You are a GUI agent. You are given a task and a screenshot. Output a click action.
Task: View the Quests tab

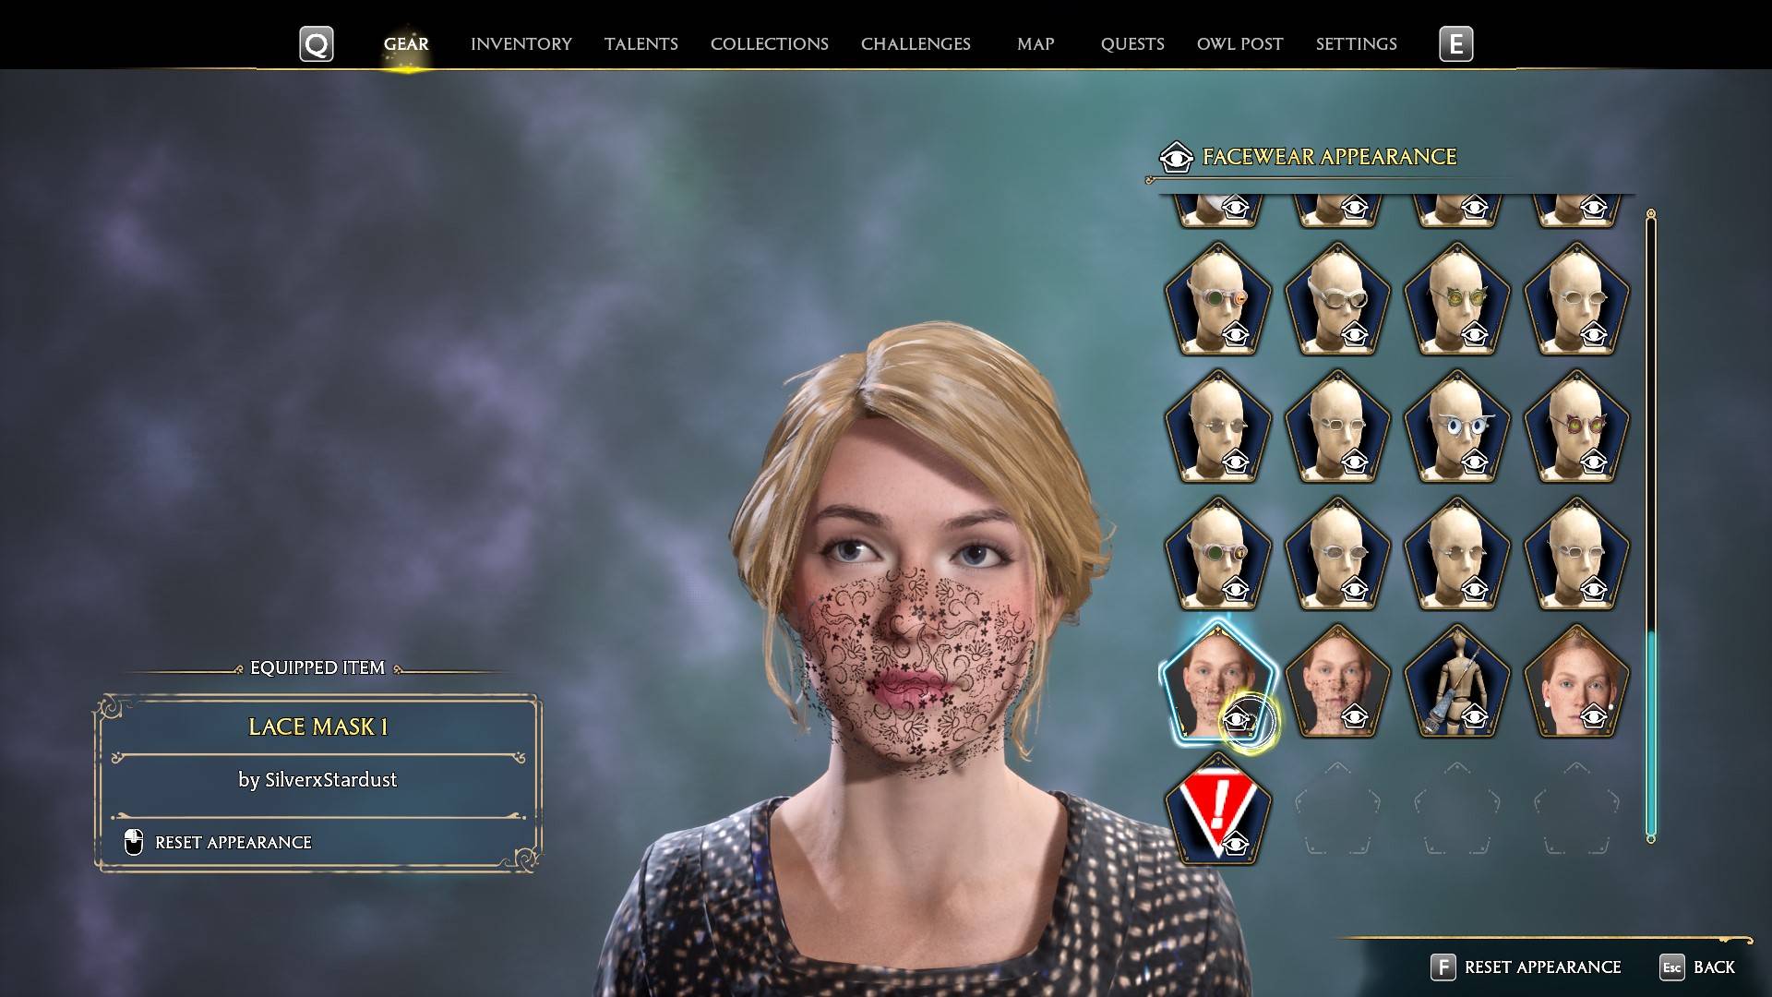[1132, 44]
